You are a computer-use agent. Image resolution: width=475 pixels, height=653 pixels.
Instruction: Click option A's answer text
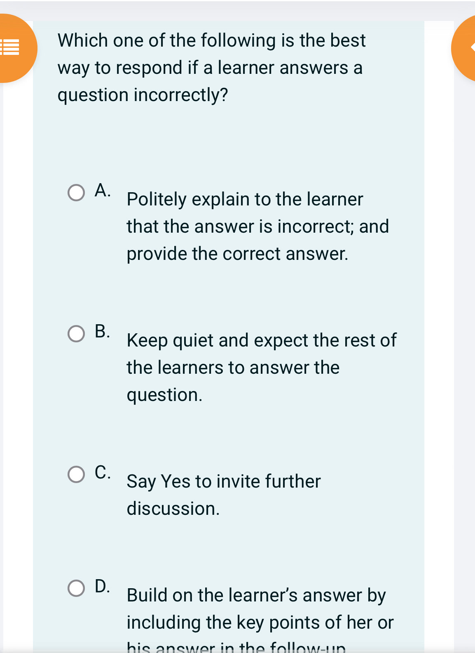tap(257, 226)
